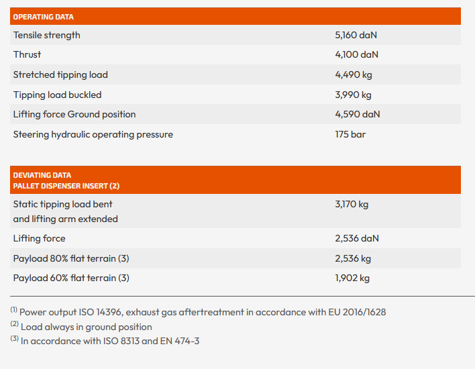Viewport: 475px width, 369px height.
Task: Select the Stretched tipping load label
Action: (60, 74)
